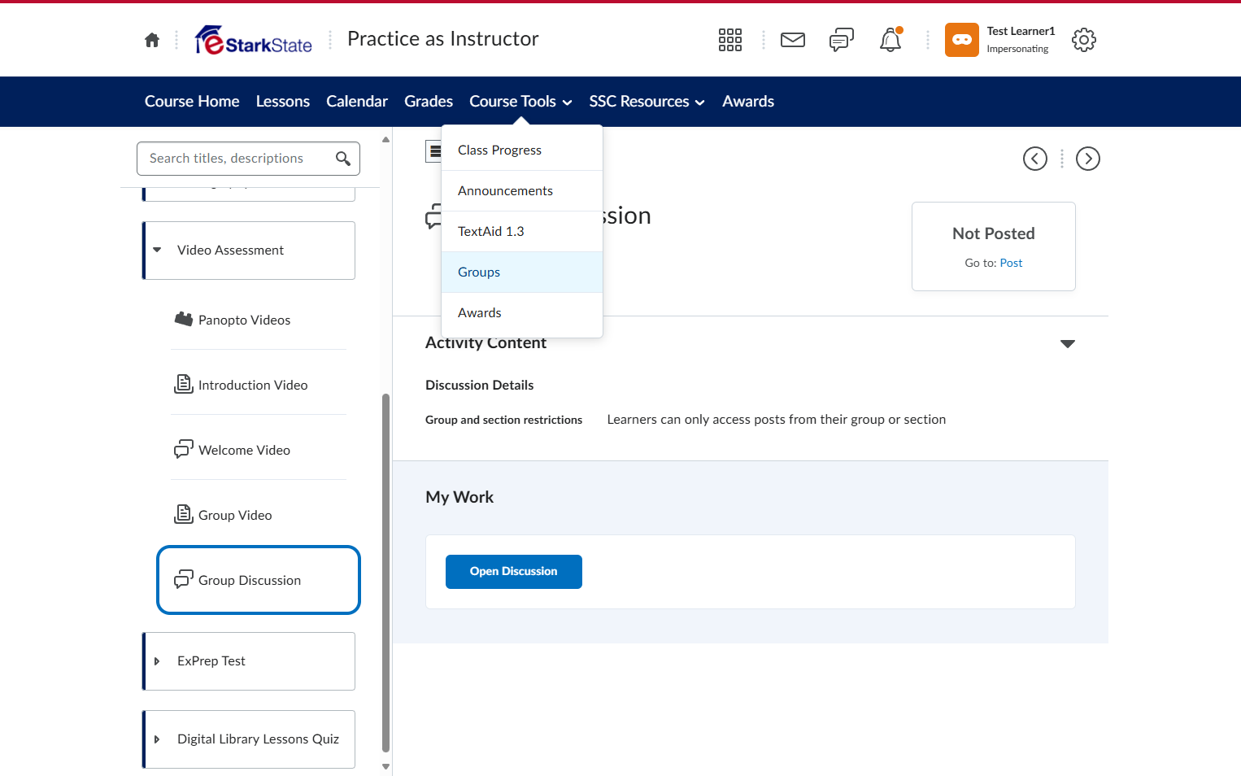The image size is (1241, 776).
Task: Follow the Post link
Action: (x=1011, y=263)
